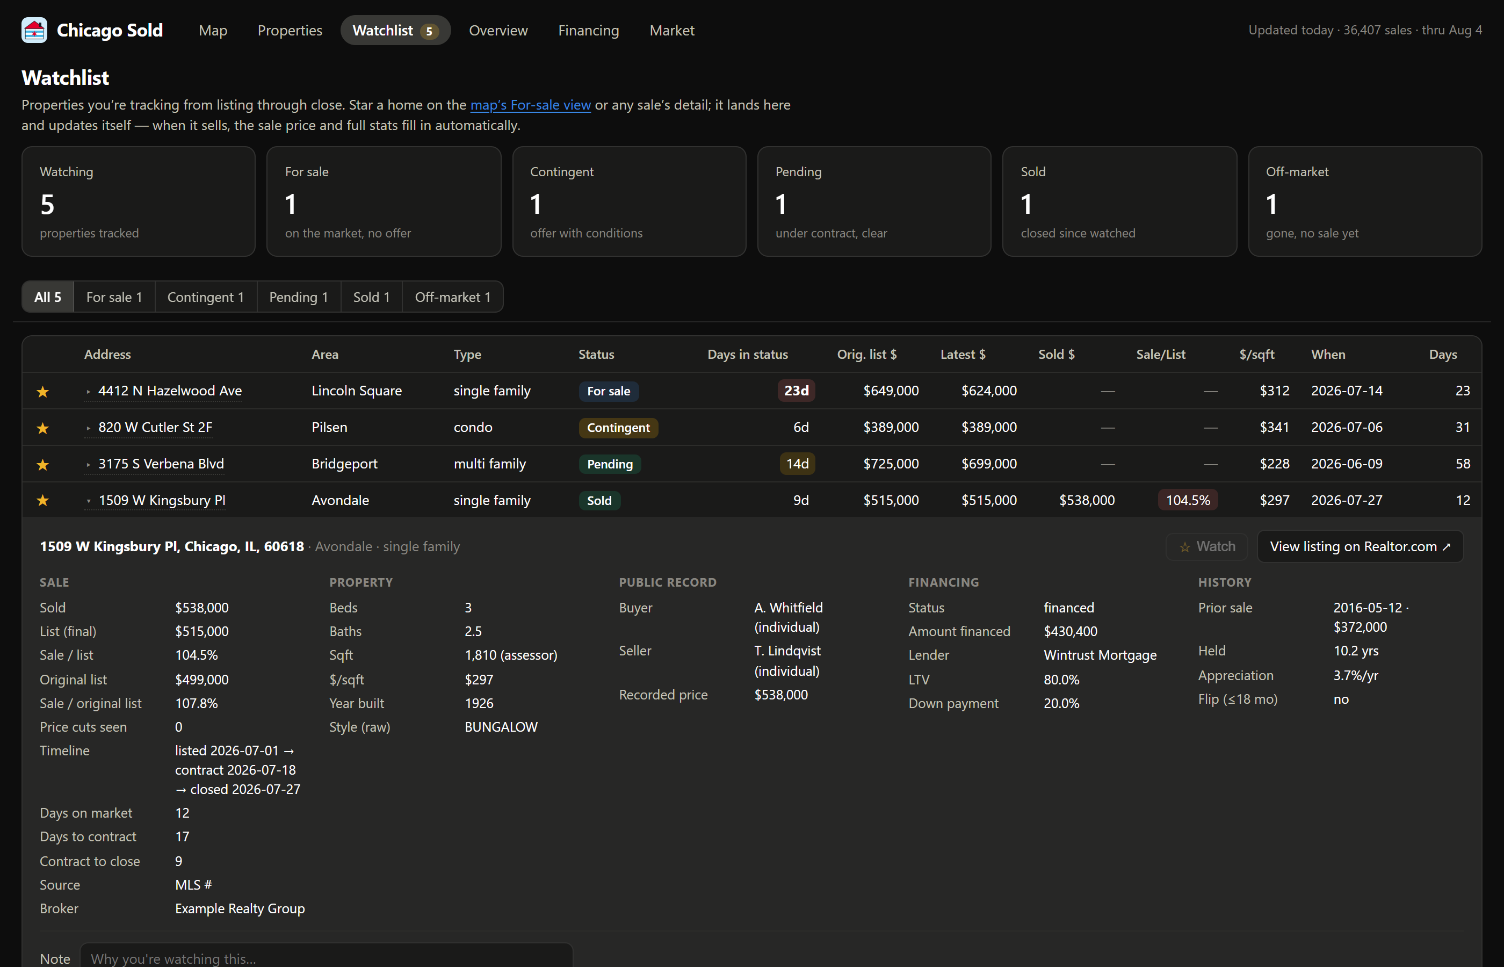Viewport: 1504px width, 967px height.
Task: Unstar 1509 W Kingsbury Pl row
Action: click(x=42, y=501)
